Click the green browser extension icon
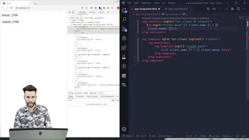Image resolution: width=249 pixels, height=140 pixels. 91,8
